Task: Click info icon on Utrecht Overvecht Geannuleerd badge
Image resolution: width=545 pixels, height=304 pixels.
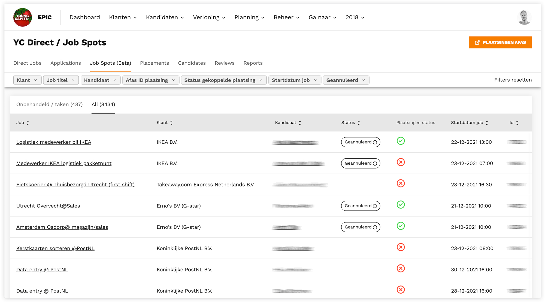Action: coord(375,206)
